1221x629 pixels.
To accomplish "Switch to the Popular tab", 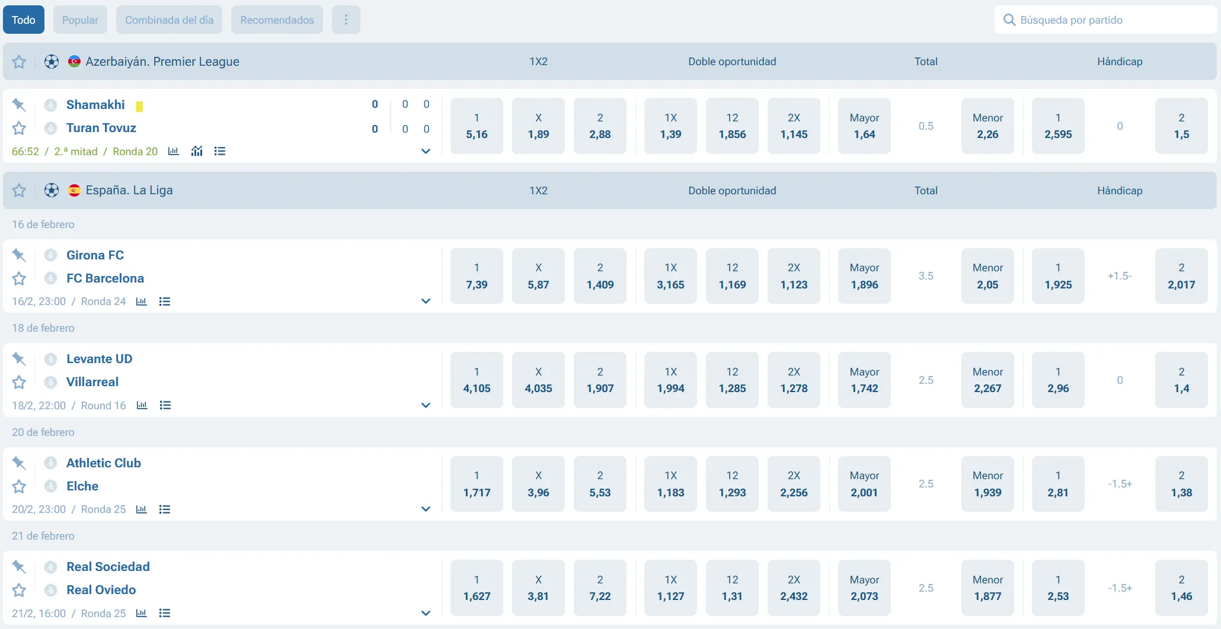I will (x=80, y=20).
